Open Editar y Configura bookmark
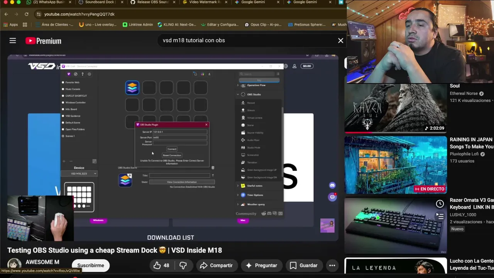 220,24
